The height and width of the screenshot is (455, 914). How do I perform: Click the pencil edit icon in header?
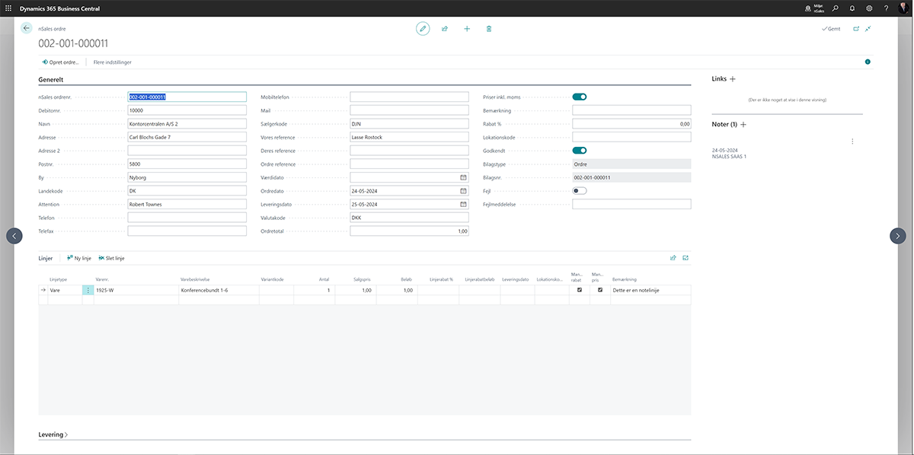(x=423, y=29)
